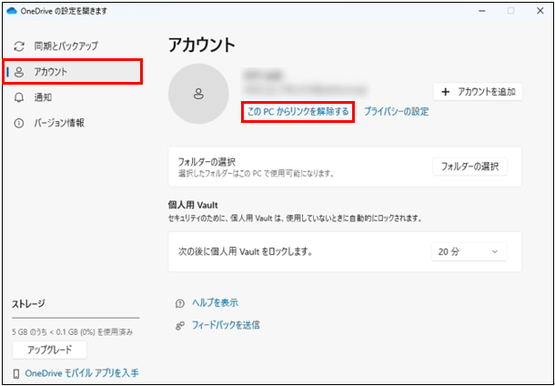Open the 通知 settings page
The width and height of the screenshot is (555, 386).
tap(73, 97)
